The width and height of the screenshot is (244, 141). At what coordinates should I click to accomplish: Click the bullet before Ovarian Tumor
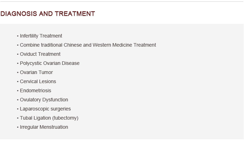click(18, 73)
